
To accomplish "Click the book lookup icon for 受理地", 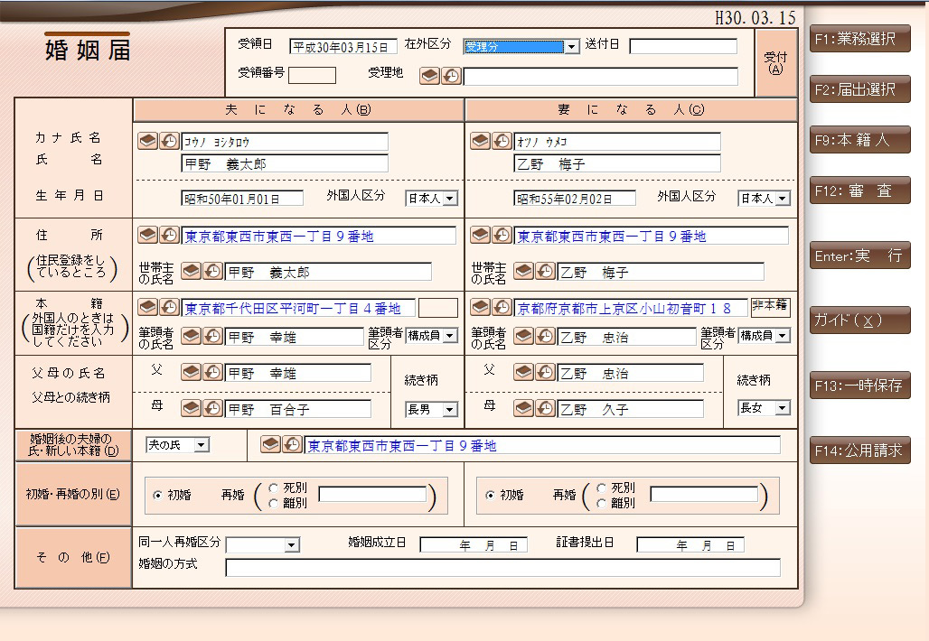I will click(x=429, y=76).
